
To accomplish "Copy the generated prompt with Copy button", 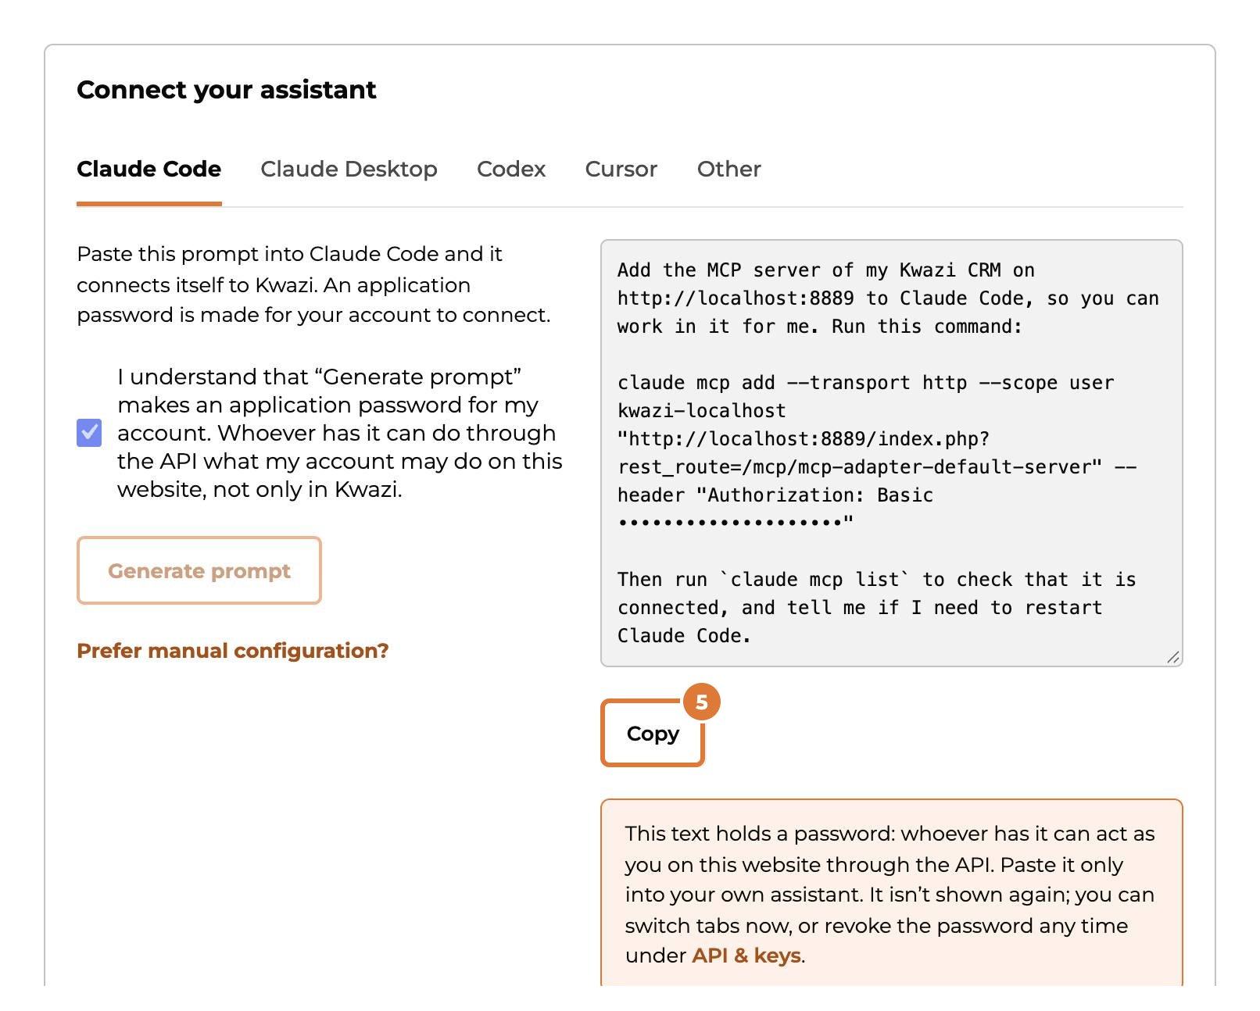I will (653, 733).
